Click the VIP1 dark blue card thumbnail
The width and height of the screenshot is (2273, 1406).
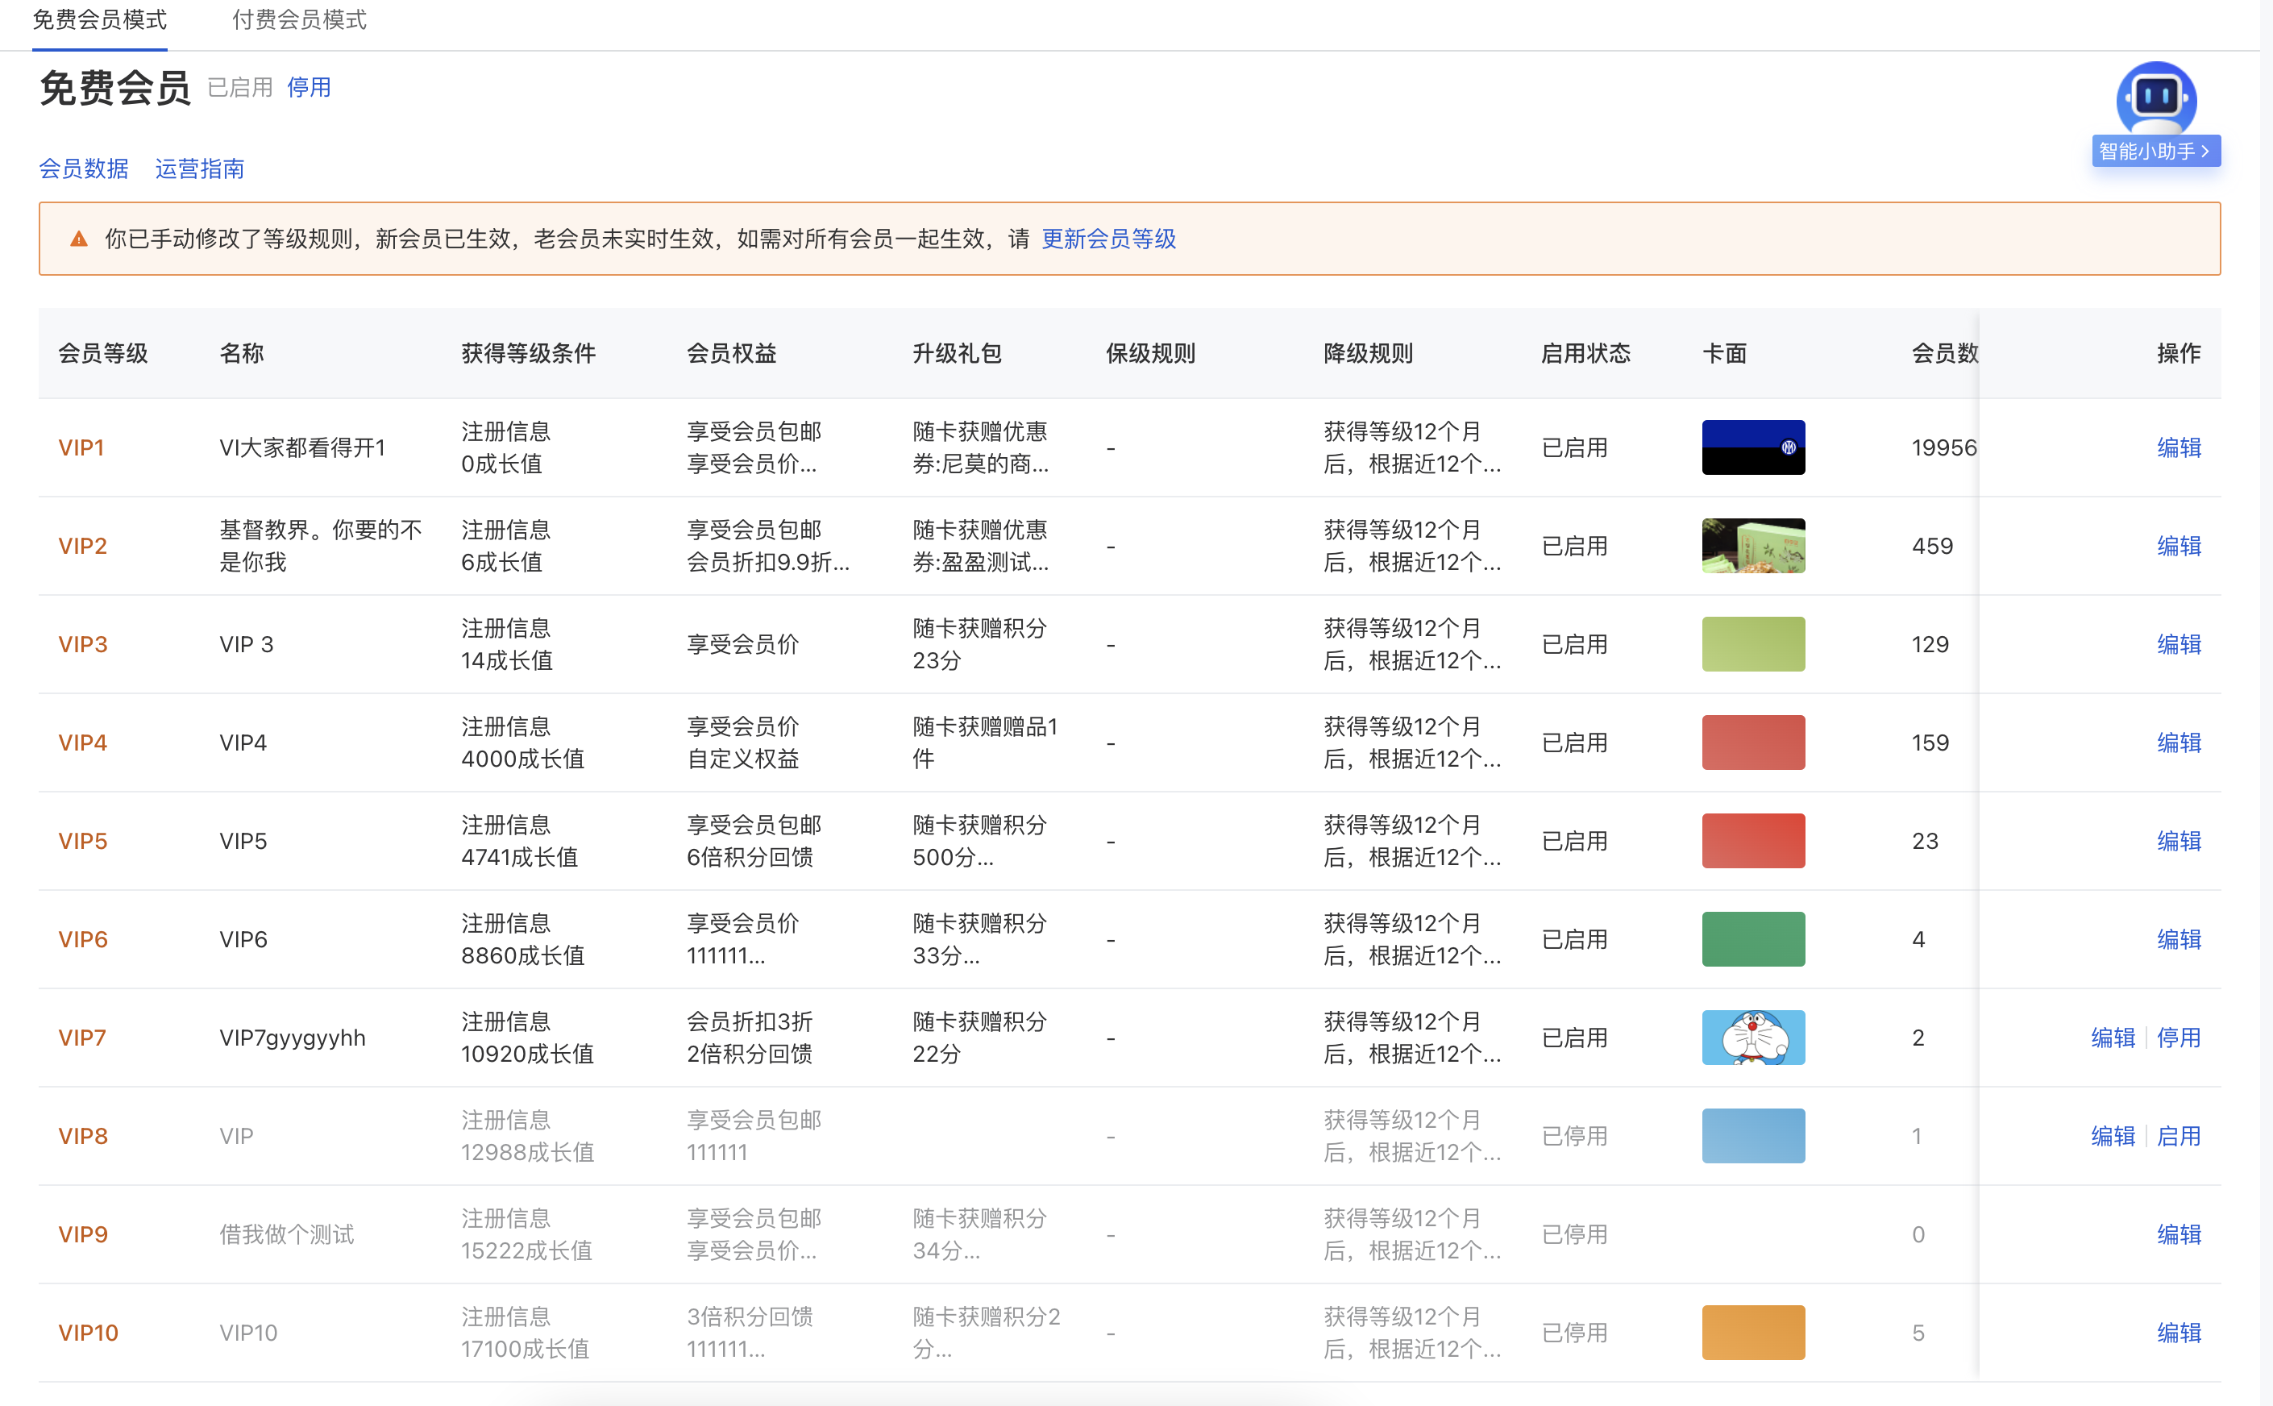pyautogui.click(x=1752, y=447)
